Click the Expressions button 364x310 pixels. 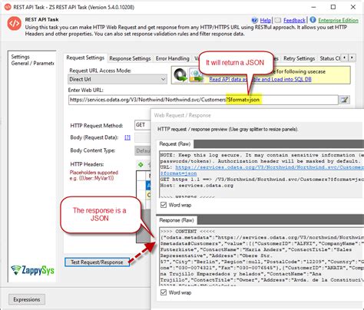pos(27,299)
